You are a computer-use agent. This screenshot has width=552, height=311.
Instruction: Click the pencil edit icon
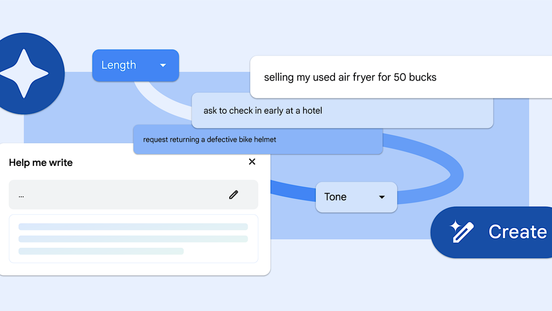pos(233,195)
